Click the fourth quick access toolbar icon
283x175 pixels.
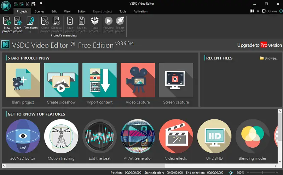pyautogui.click(x=33, y=4)
